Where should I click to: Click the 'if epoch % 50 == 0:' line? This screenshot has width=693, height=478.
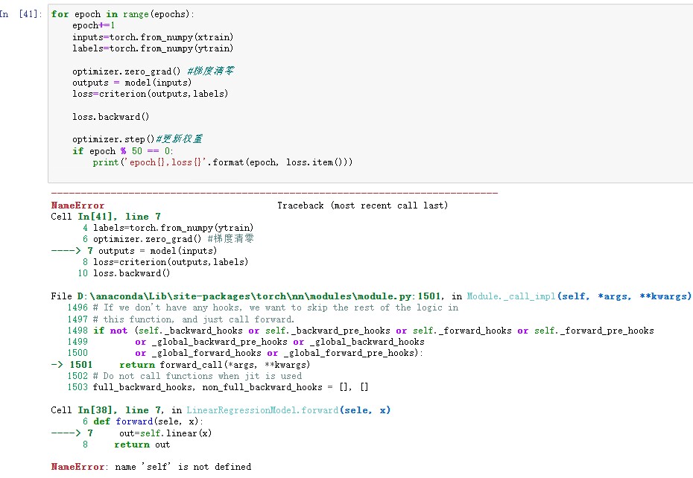tap(122, 151)
